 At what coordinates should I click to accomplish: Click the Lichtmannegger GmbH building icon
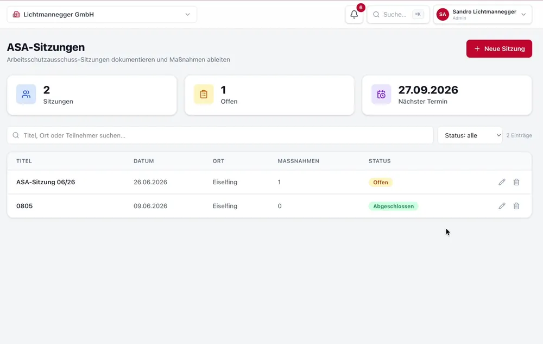(16, 15)
